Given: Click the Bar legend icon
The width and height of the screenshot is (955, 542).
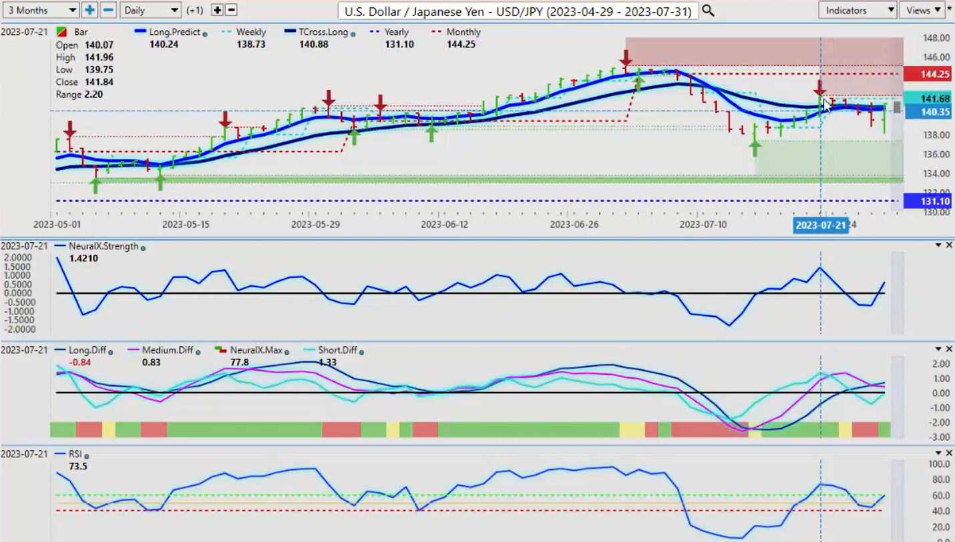Looking at the screenshot, I should coord(61,32).
